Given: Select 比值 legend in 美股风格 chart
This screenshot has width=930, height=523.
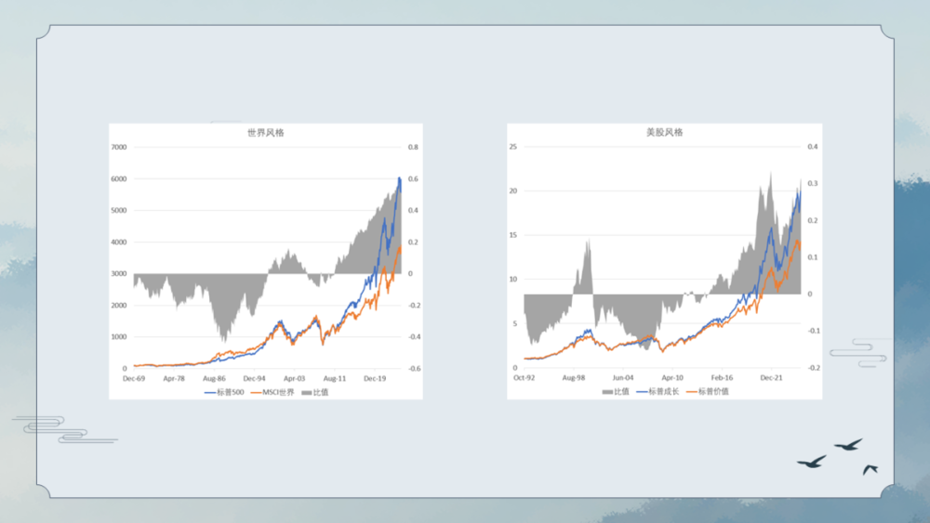Looking at the screenshot, I should [x=616, y=391].
